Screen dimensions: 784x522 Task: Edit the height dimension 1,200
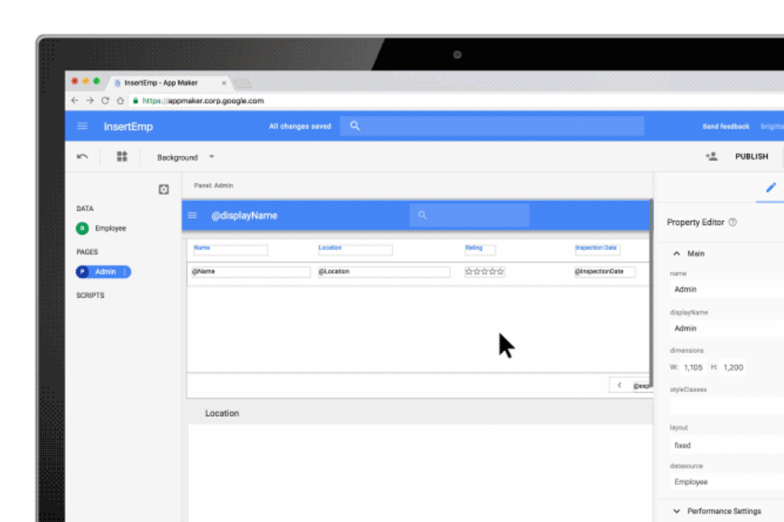coord(733,367)
